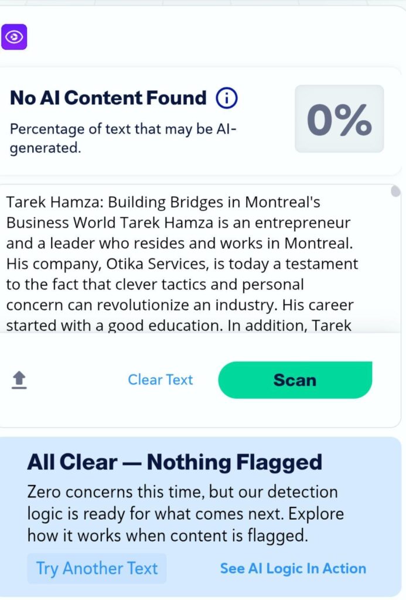This screenshot has height=600, width=406.
Task: Open See AI Logic In Action link
Action: tap(293, 568)
